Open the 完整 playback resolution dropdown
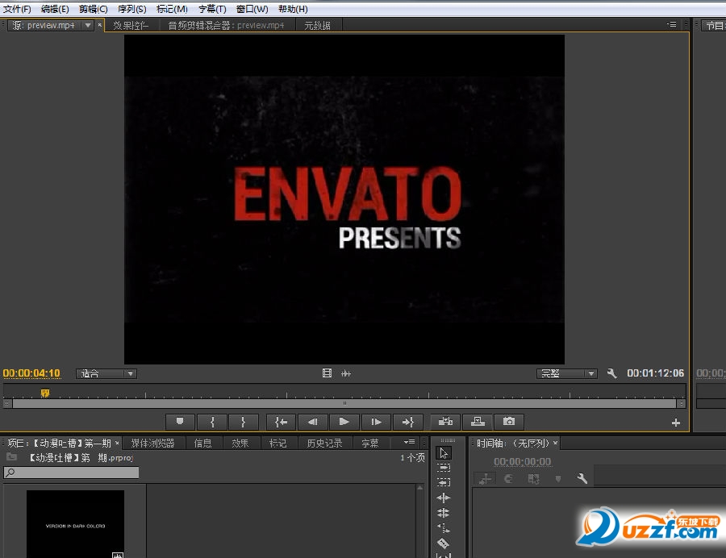The width and height of the screenshot is (726, 558). click(567, 373)
